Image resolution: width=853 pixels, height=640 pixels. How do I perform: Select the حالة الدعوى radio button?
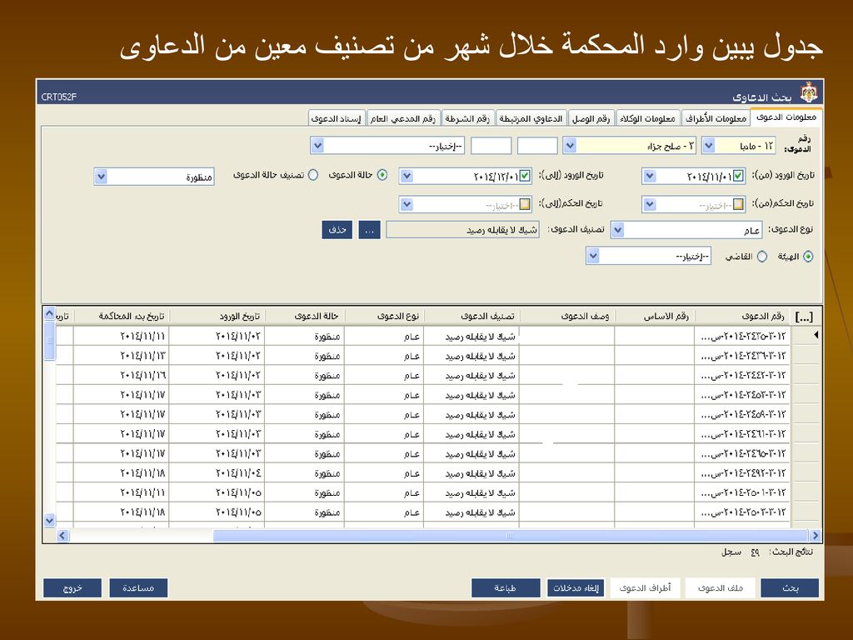click(x=382, y=175)
